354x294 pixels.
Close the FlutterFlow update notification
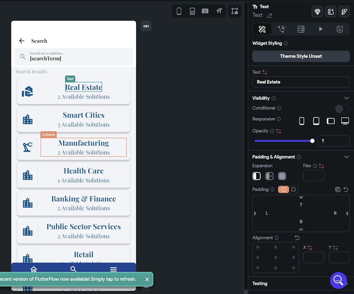point(147,279)
